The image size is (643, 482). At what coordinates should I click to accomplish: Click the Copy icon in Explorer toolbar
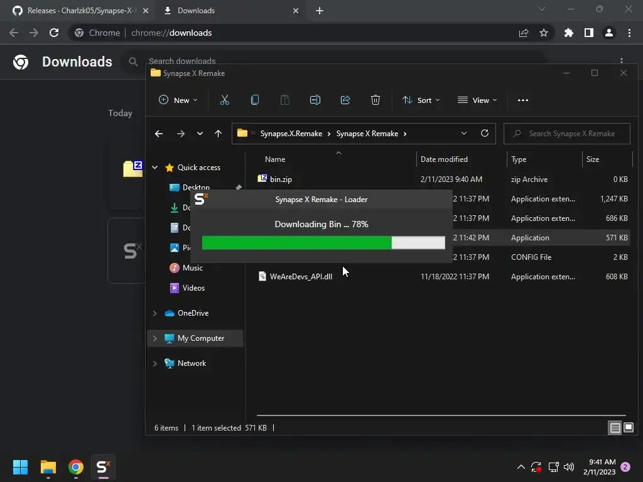[255, 100]
